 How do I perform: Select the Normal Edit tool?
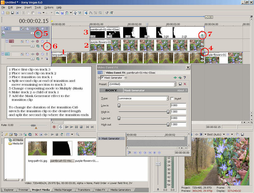pos(86,13)
